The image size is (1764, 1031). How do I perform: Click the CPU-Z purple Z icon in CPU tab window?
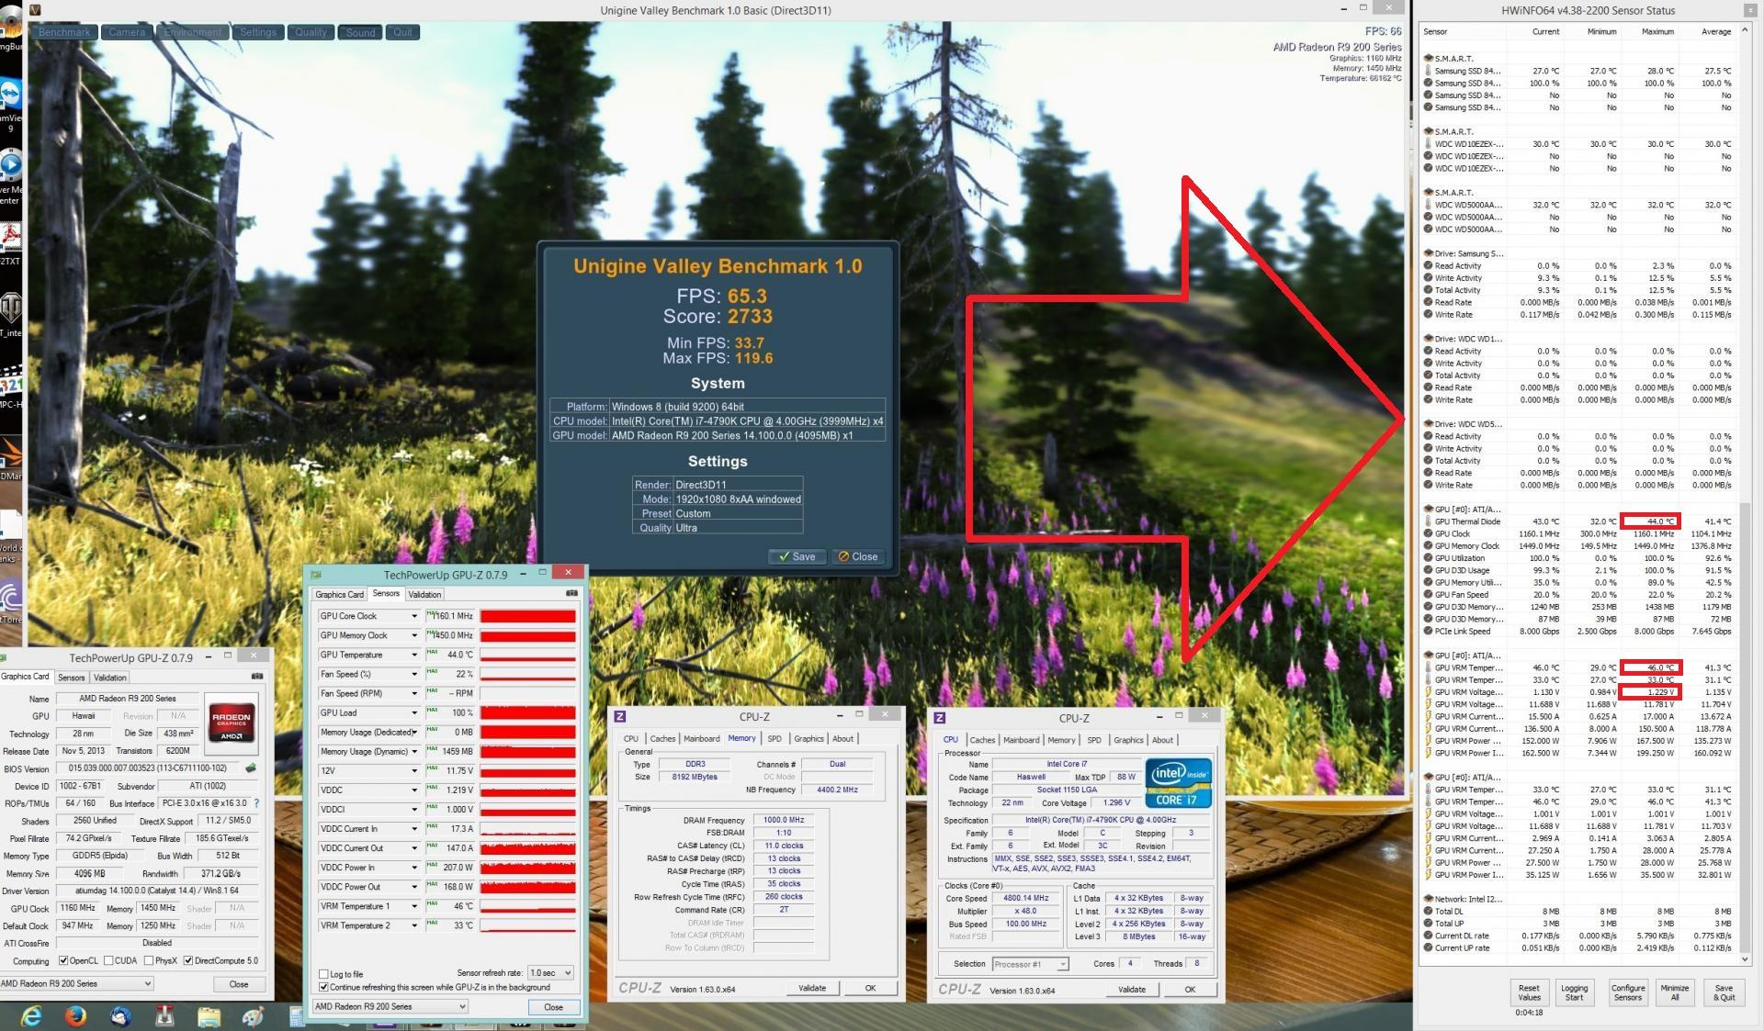[939, 718]
